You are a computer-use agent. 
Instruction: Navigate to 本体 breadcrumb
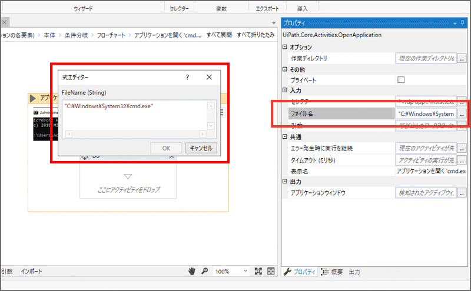(x=49, y=35)
